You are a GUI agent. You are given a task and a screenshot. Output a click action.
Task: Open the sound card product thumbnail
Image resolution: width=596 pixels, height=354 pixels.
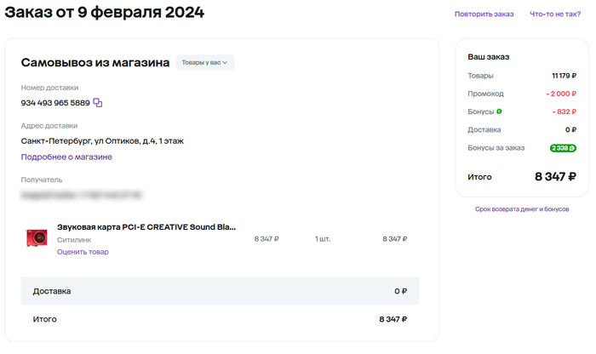pos(37,239)
